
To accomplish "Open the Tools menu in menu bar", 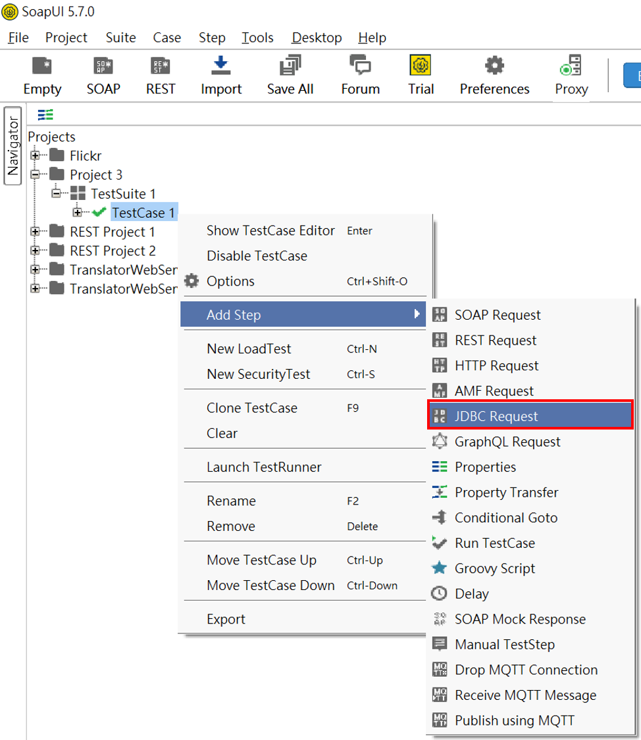I will (257, 37).
